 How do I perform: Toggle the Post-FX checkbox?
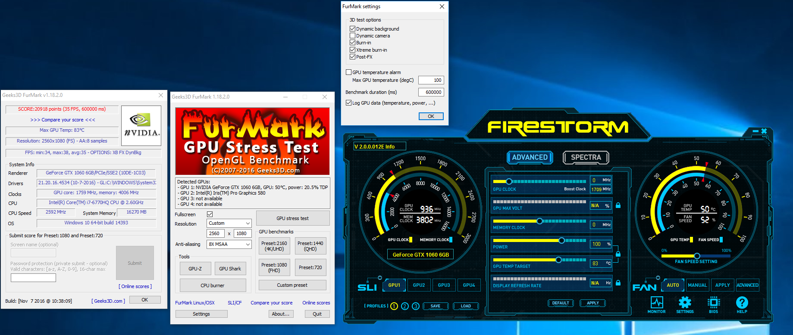353,57
